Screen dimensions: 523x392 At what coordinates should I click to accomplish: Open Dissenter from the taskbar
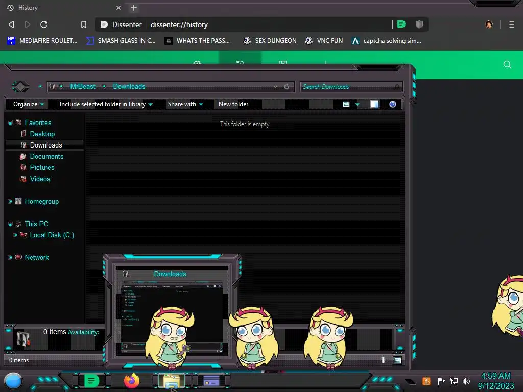point(91,381)
